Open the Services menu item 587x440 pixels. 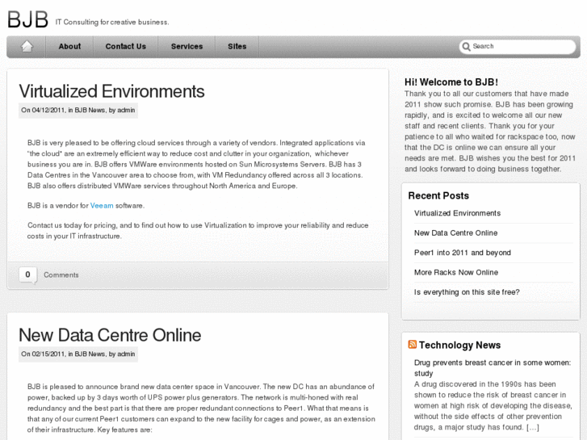[x=187, y=47]
